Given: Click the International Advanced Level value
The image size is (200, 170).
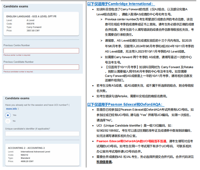Looking at the screenshot, I should click(36, 152).
